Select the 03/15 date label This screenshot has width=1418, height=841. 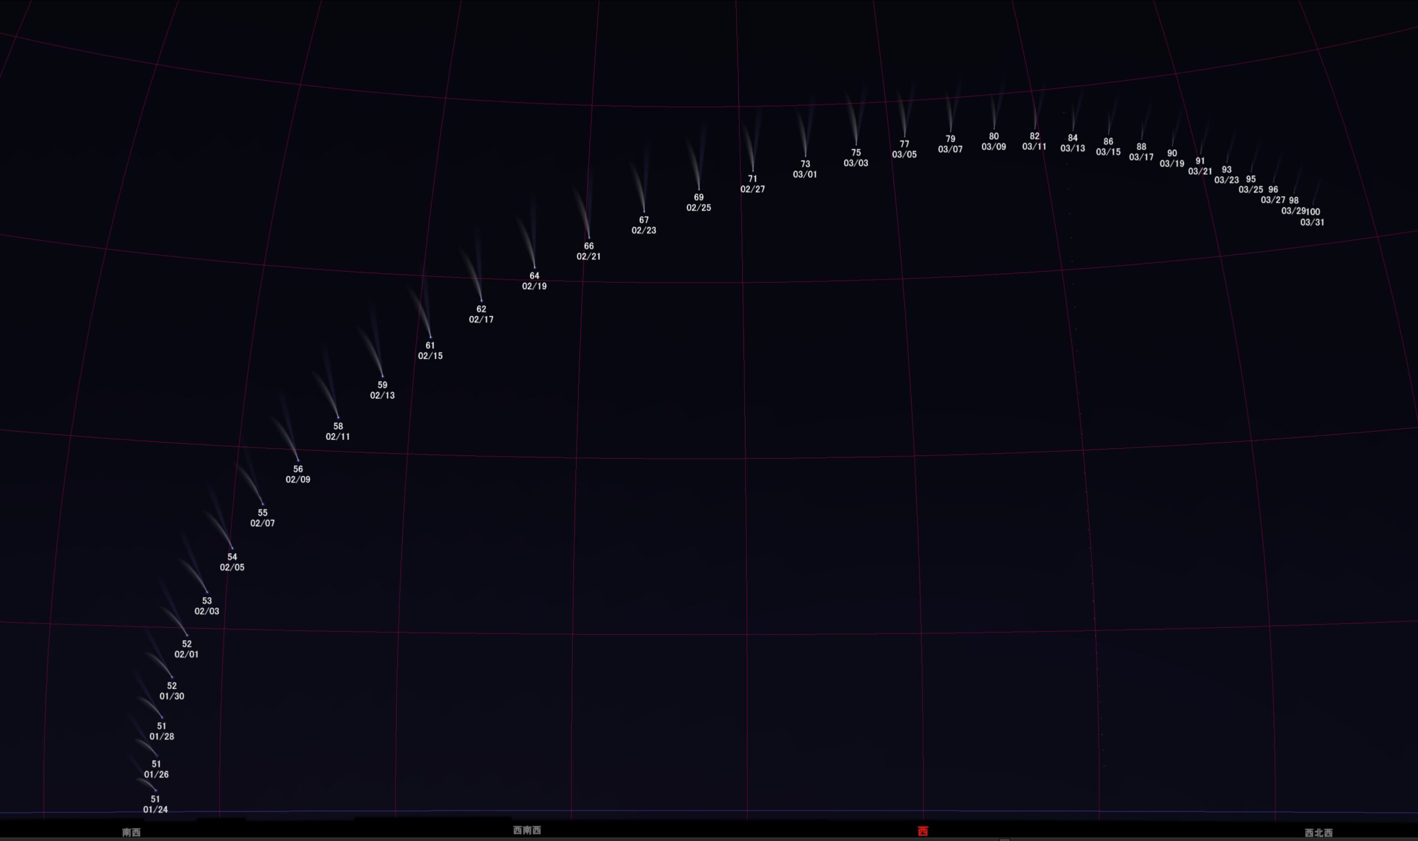click(1108, 152)
